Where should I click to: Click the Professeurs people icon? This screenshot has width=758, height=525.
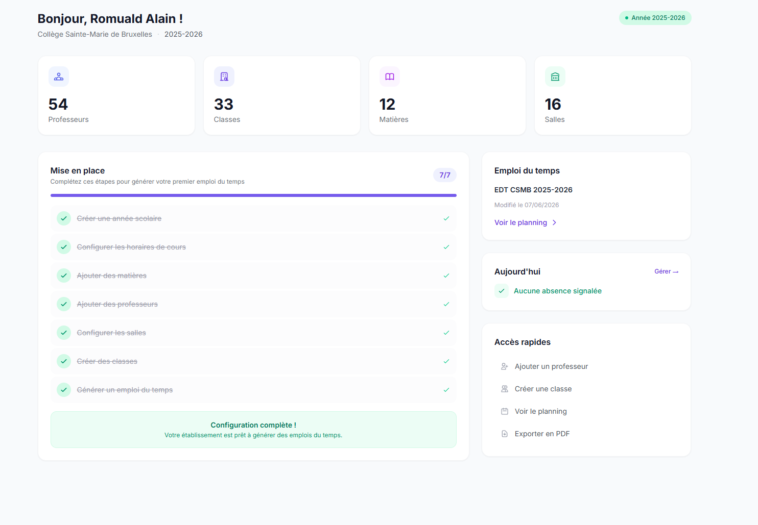coord(59,77)
